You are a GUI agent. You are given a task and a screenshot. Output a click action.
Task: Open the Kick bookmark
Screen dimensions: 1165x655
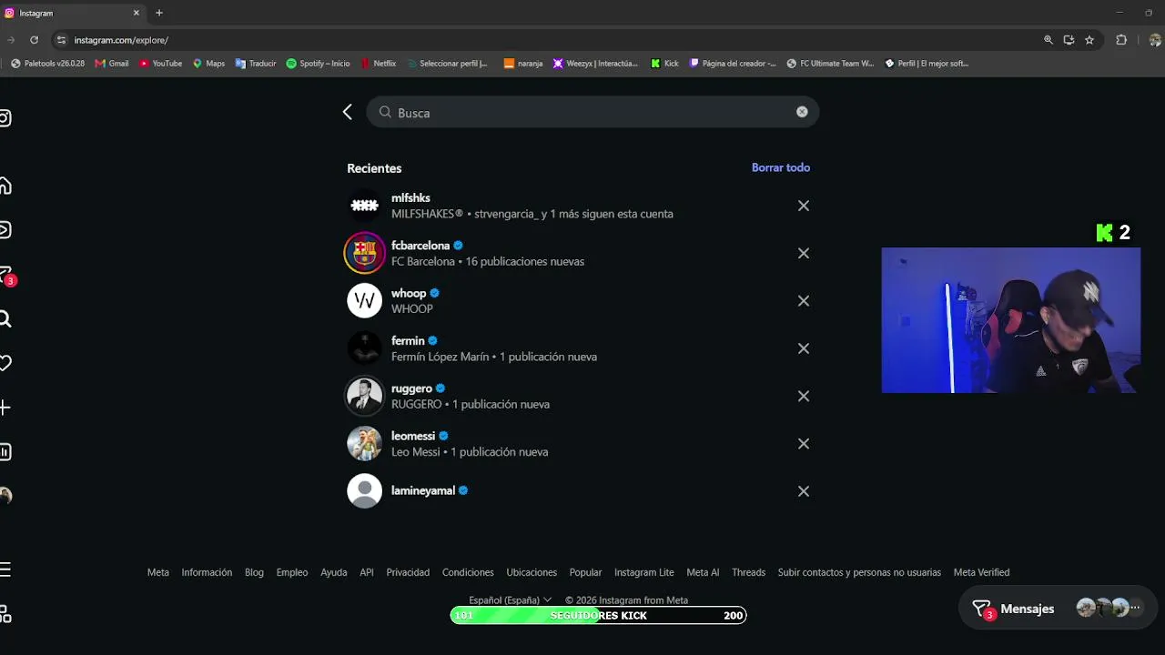pos(664,64)
